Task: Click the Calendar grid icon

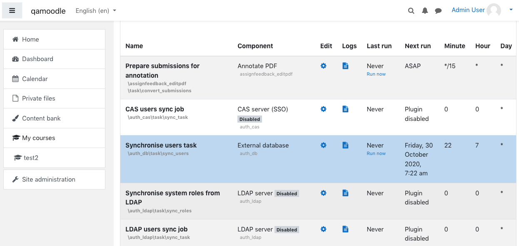Action: pyautogui.click(x=15, y=79)
